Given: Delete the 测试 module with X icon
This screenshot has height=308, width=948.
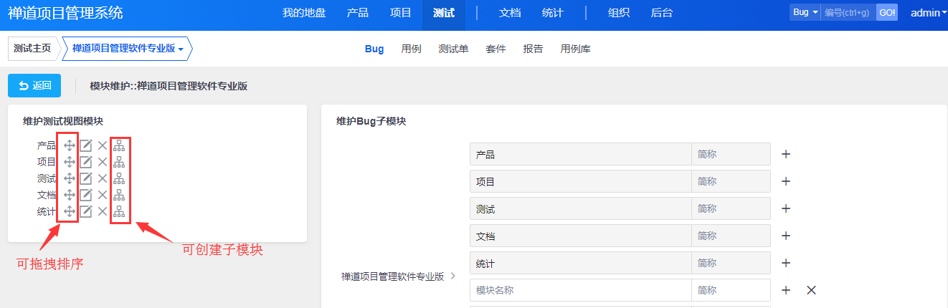Looking at the screenshot, I should pyautogui.click(x=103, y=178).
